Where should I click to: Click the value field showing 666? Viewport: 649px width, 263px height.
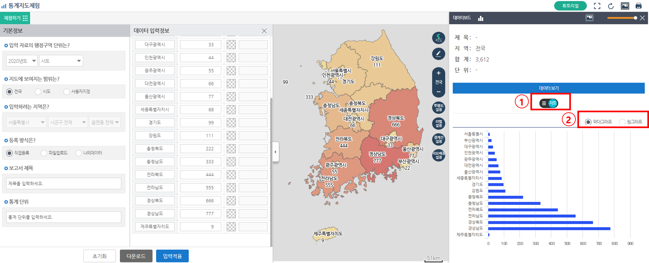[201, 201]
